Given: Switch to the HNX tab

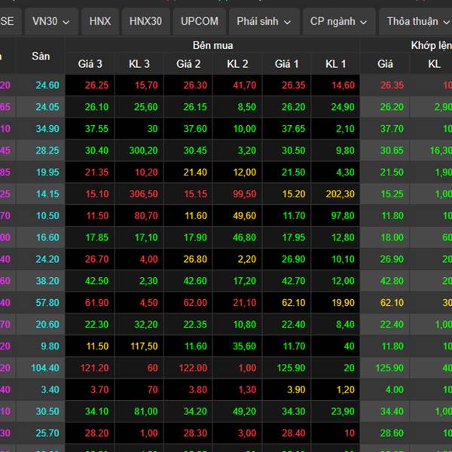Looking at the screenshot, I should (x=100, y=21).
